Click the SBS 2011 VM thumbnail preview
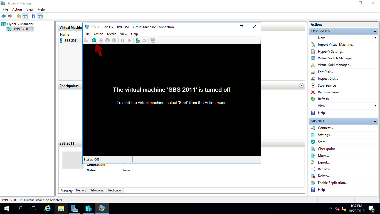Viewport: 380px width, 214px height. pyautogui.click(x=73, y=160)
